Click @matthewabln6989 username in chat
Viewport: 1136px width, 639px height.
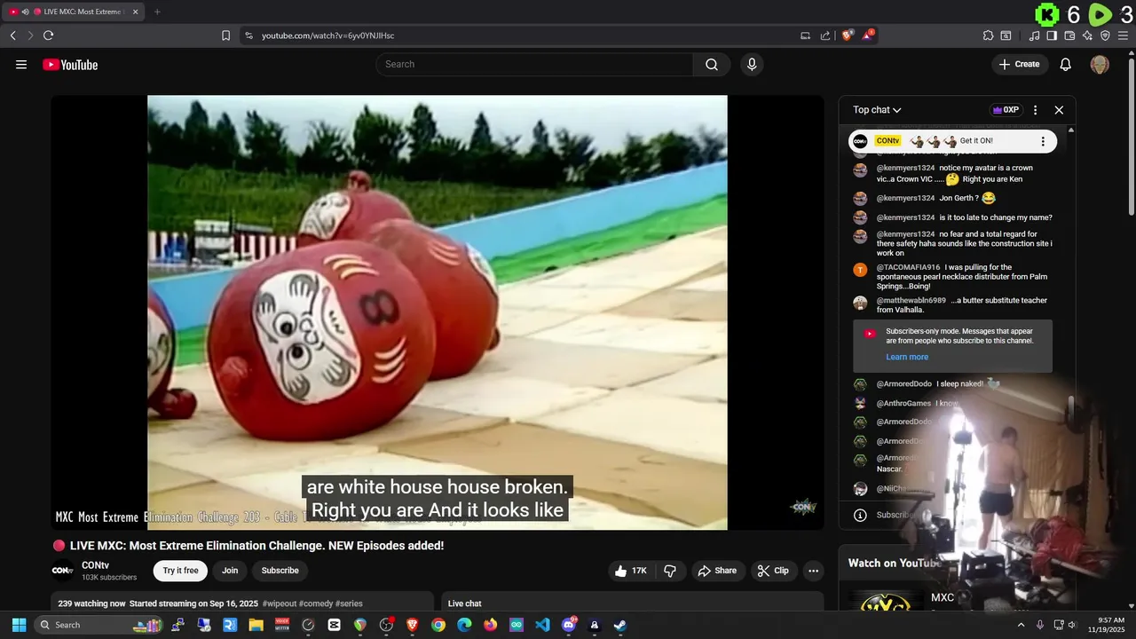[x=911, y=300]
